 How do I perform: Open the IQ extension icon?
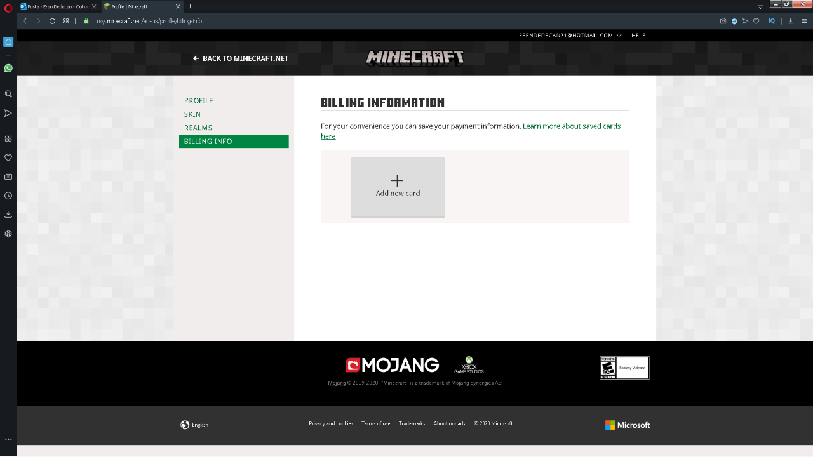pos(772,21)
